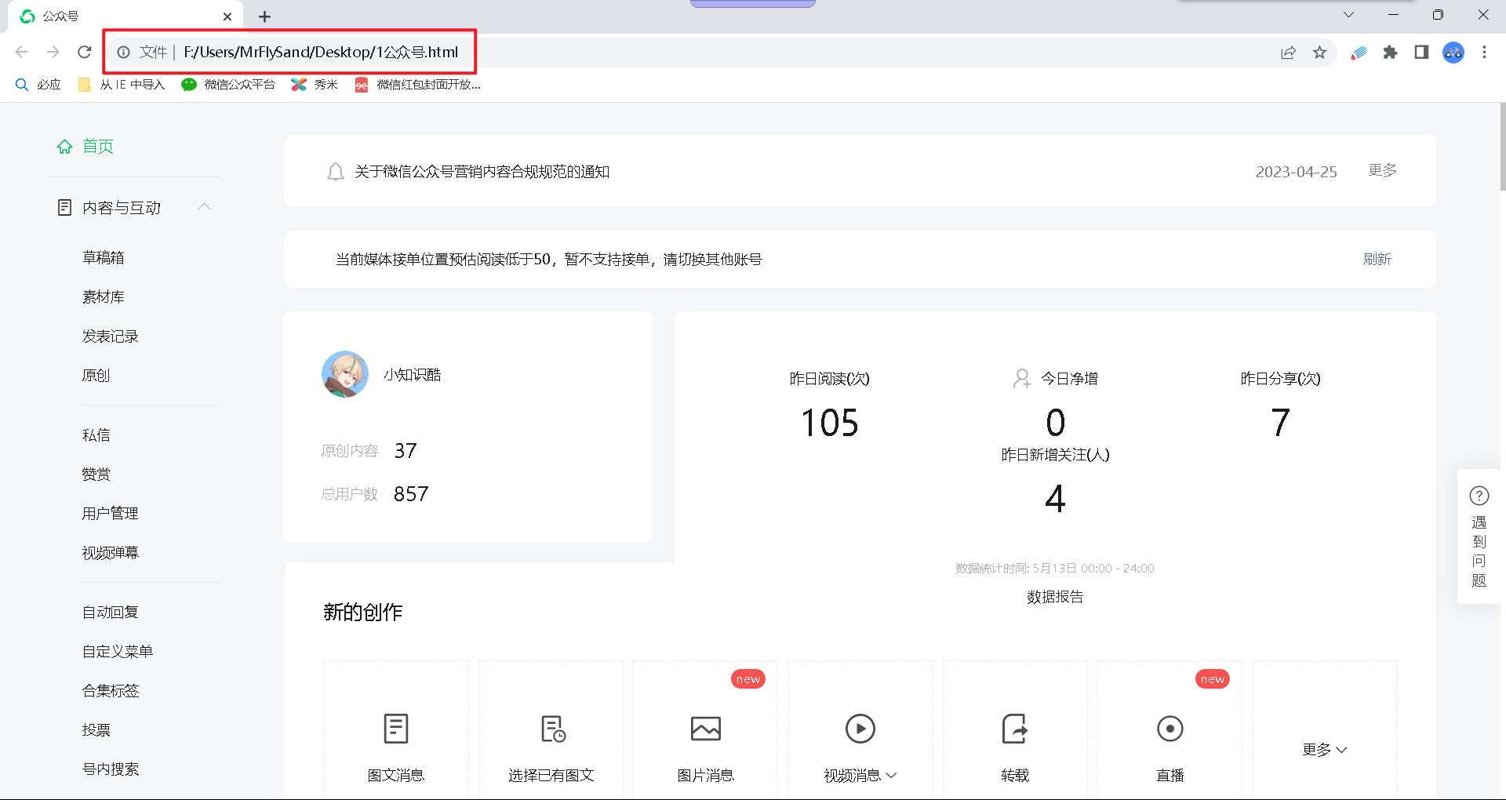Open the browser extensions puzzle icon
The height and width of the screenshot is (800, 1506).
[x=1391, y=53]
